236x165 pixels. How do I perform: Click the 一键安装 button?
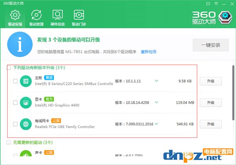click(211, 45)
